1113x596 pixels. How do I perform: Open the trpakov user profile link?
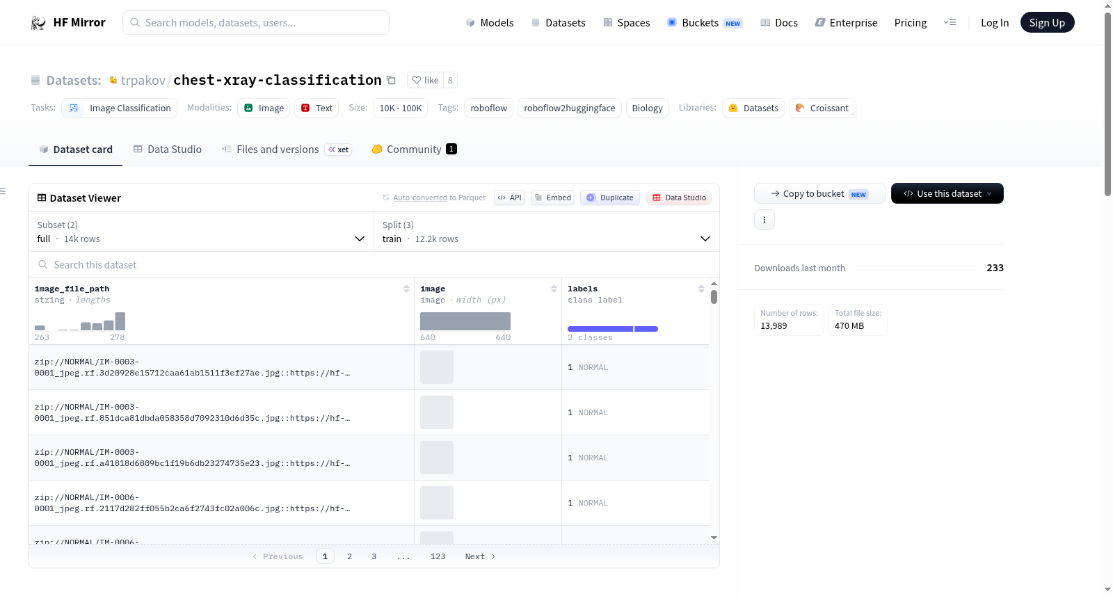pos(143,80)
